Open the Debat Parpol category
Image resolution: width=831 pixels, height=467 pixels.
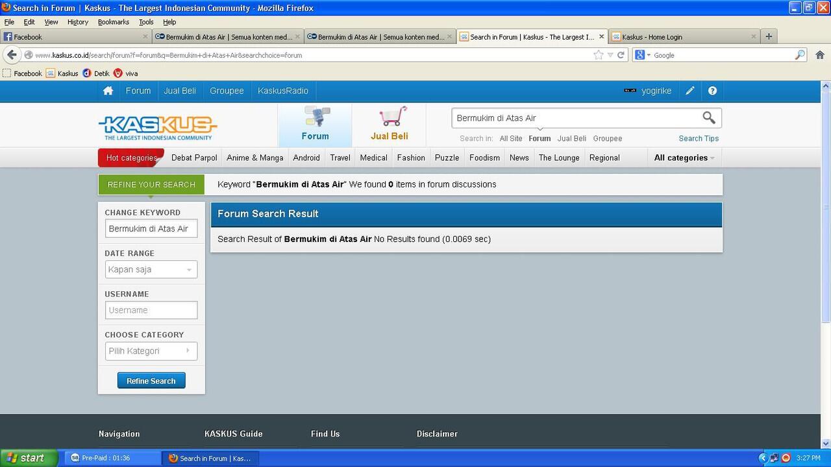[x=194, y=158]
